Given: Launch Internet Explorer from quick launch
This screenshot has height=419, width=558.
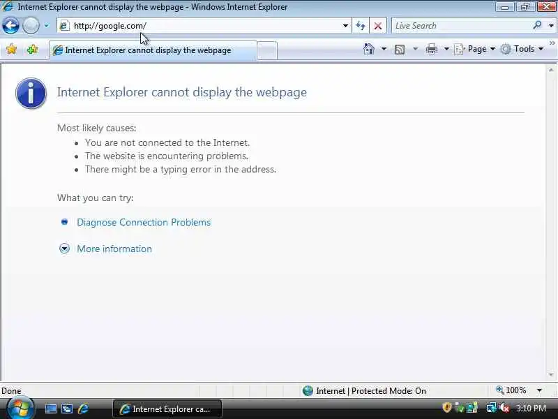Looking at the screenshot, I should click(x=83, y=409).
